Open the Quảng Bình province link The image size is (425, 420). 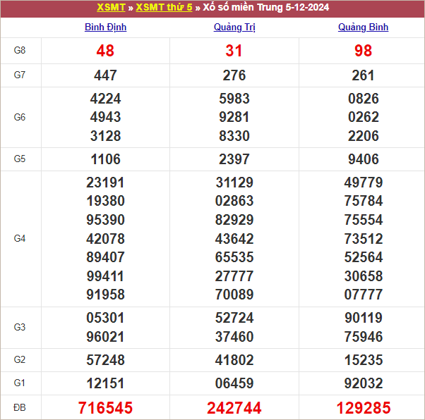click(363, 27)
